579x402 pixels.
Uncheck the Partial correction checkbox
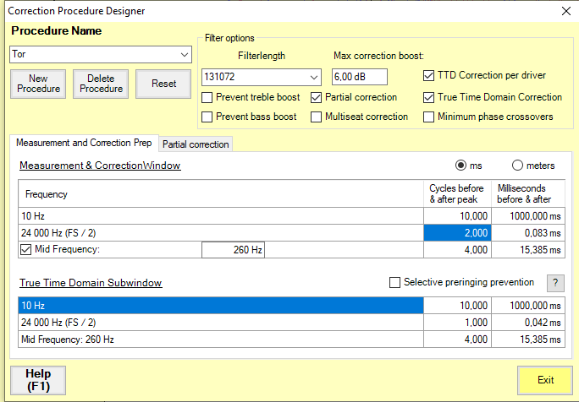click(317, 97)
